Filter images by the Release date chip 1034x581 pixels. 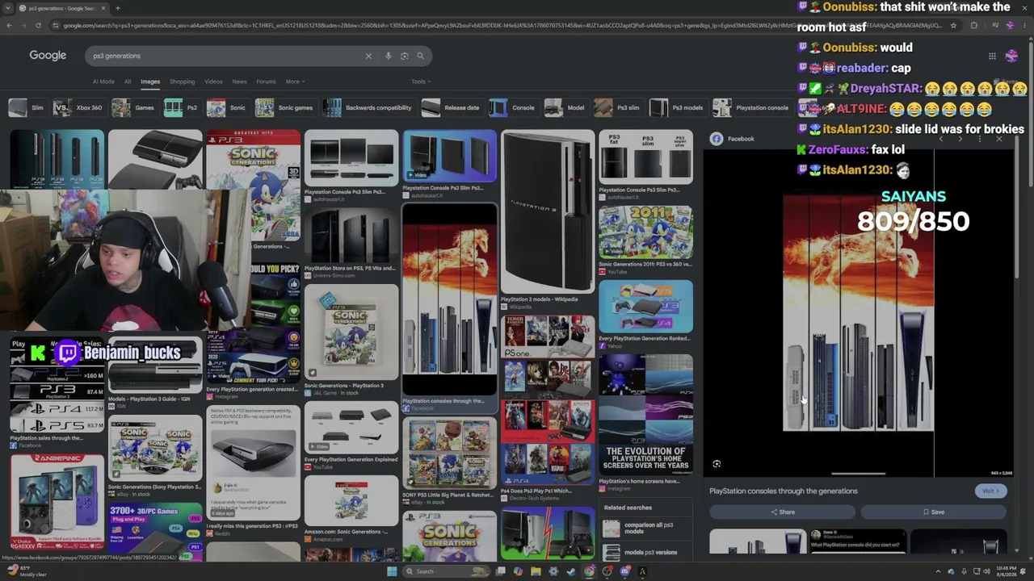point(452,107)
